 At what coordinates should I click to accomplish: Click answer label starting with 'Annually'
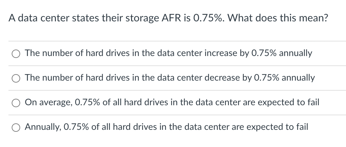[166, 127]
